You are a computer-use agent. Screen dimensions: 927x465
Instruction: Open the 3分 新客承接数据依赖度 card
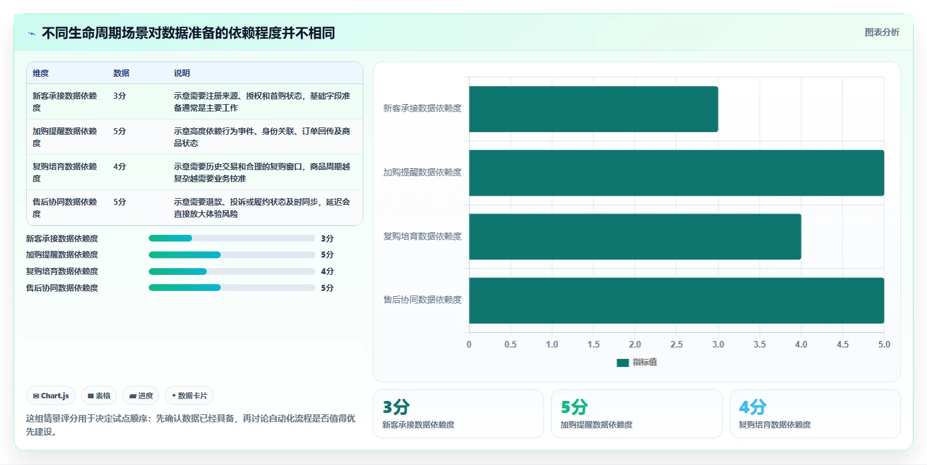coord(458,414)
